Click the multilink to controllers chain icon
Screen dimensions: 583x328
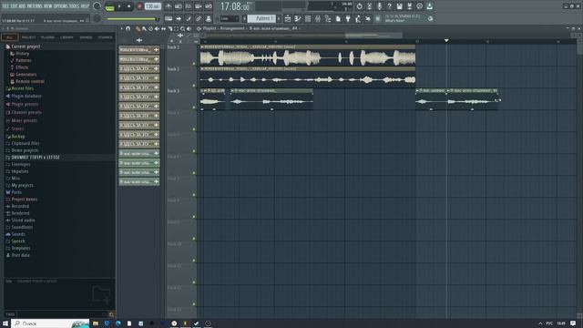click(x=199, y=18)
